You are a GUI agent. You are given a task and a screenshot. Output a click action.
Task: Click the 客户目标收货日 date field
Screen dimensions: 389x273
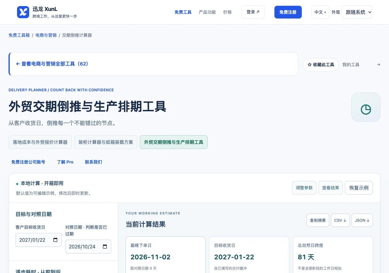pyautogui.click(x=39, y=240)
